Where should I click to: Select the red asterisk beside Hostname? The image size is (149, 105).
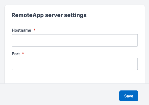(34, 30)
